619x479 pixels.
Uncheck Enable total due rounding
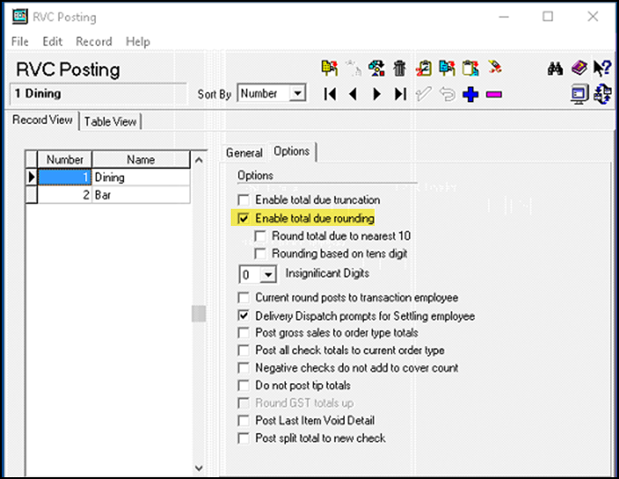243,218
